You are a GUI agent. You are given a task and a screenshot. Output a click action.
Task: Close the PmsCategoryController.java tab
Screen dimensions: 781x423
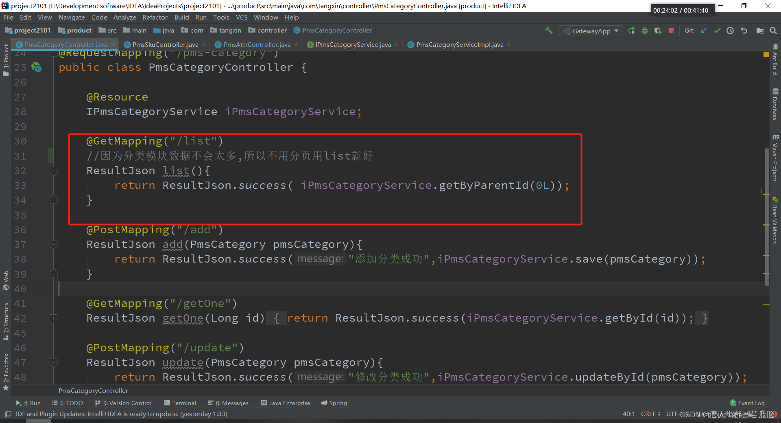pos(113,45)
